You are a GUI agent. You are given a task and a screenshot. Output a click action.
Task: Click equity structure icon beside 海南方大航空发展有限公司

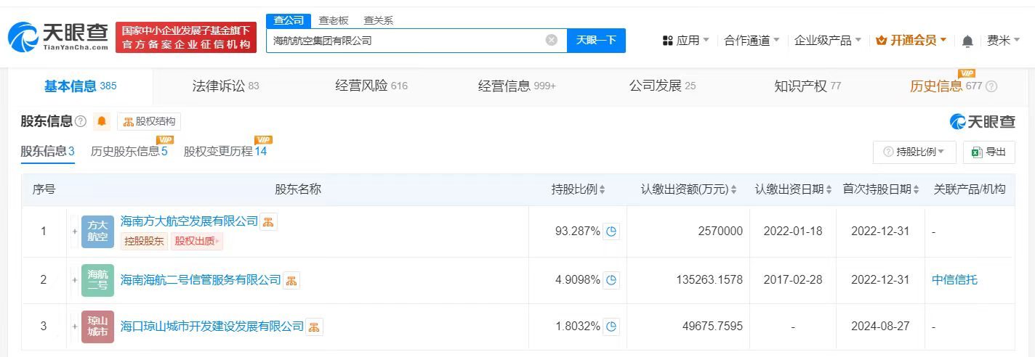268,222
